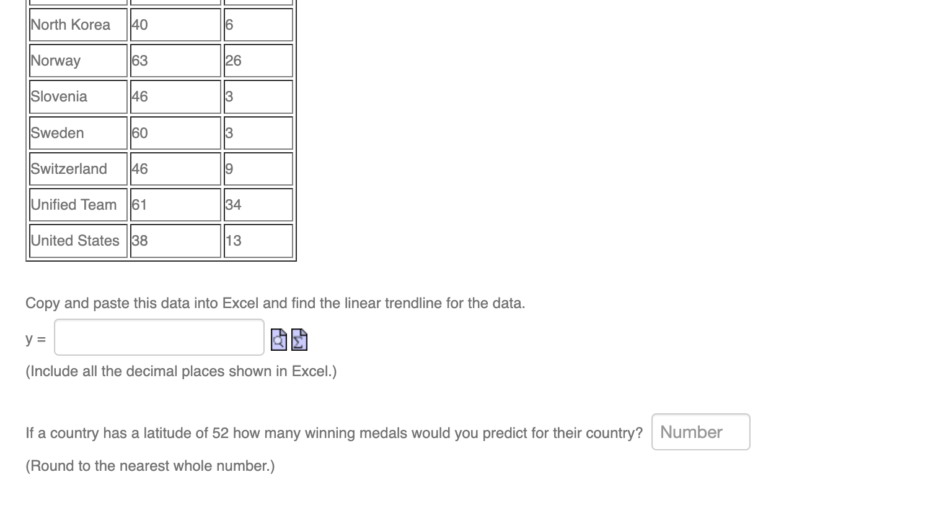Click the Number input for predicted medals

(700, 432)
